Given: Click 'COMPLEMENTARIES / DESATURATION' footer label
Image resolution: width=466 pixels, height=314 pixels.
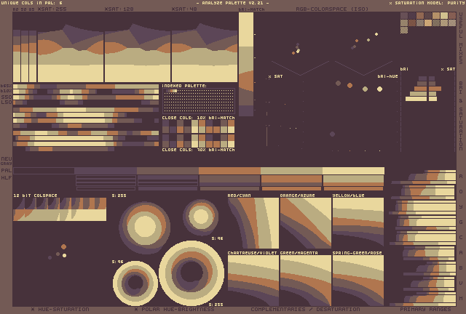Looking at the screenshot, I should (305, 309).
